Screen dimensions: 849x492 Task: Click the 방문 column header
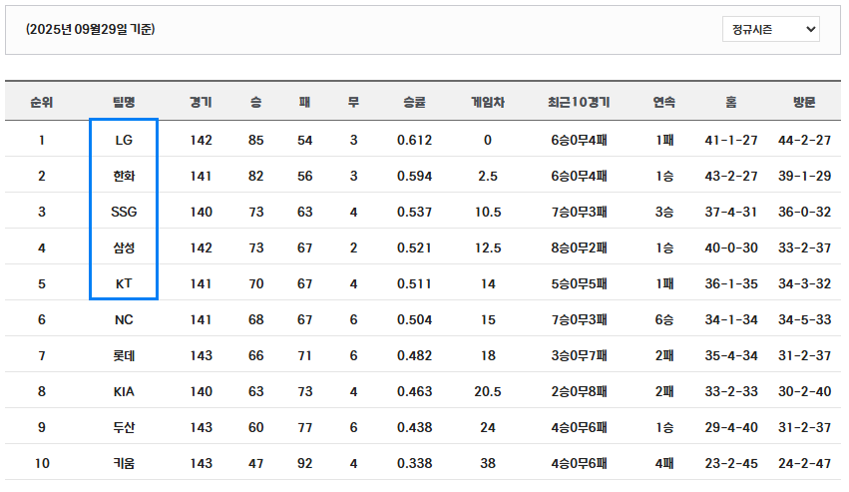(804, 102)
